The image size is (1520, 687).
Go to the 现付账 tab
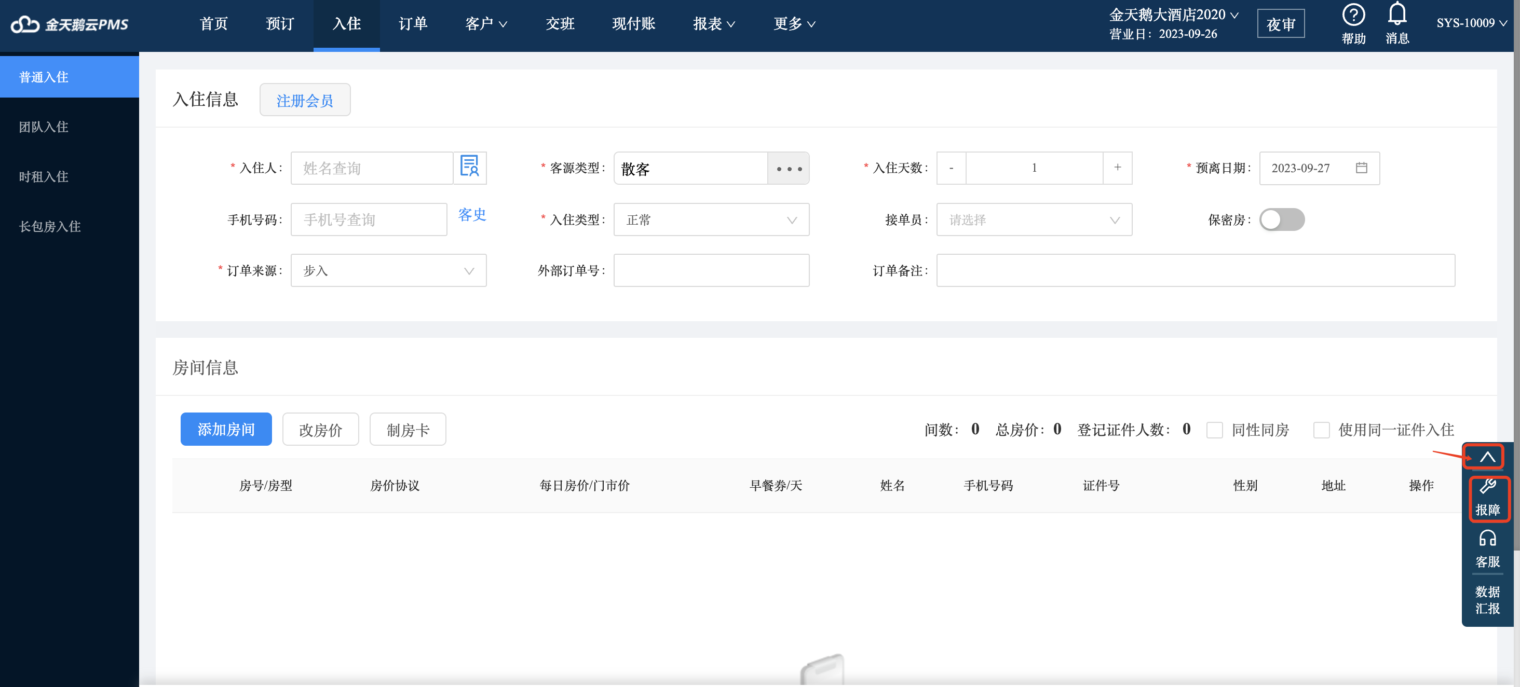pyautogui.click(x=633, y=24)
